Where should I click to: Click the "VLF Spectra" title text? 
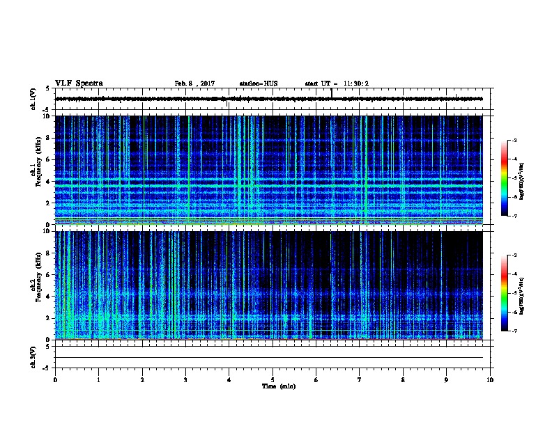pyautogui.click(x=79, y=84)
